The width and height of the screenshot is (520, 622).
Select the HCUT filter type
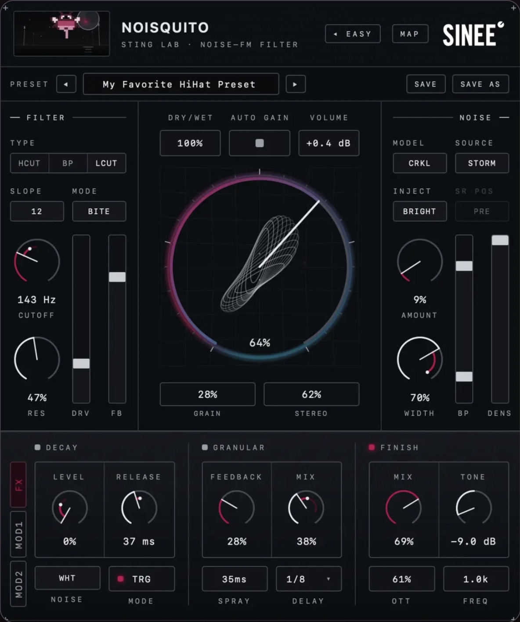[x=29, y=163]
